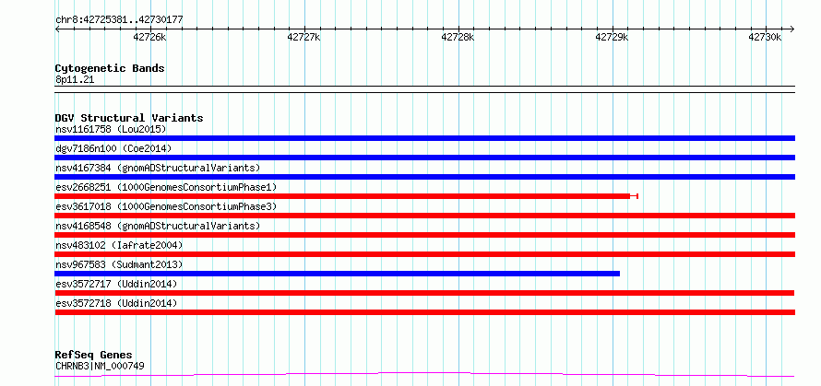821x386 pixels.
Task: Click the 'esv3572717 (Uddin2014)' label
Action: 116,284
